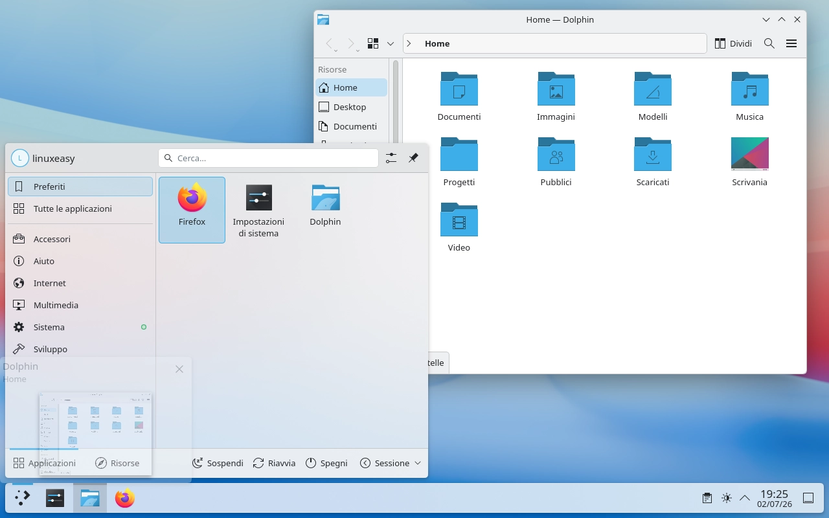Select Preferiti in launcher sidebar
The image size is (829, 518).
pyautogui.click(x=80, y=186)
